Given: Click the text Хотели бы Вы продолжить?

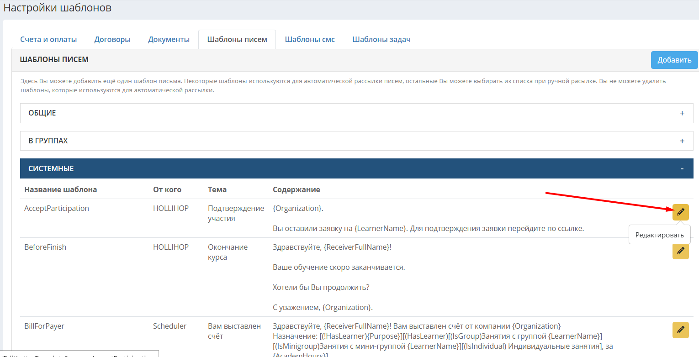Looking at the screenshot, I should pos(321,287).
